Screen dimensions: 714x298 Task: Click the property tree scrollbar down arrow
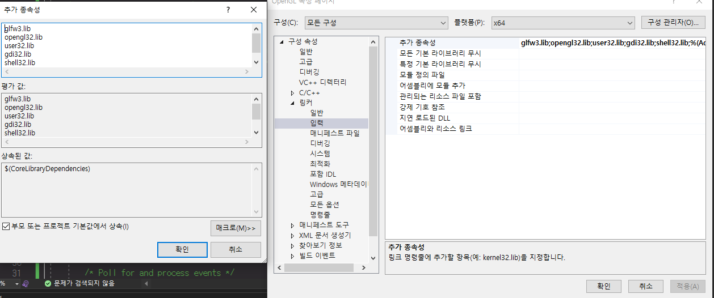point(373,258)
